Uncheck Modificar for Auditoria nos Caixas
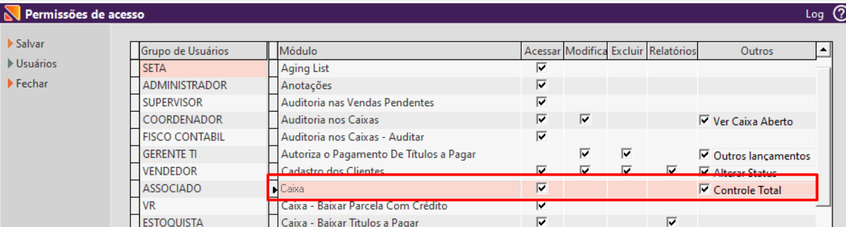 [585, 120]
